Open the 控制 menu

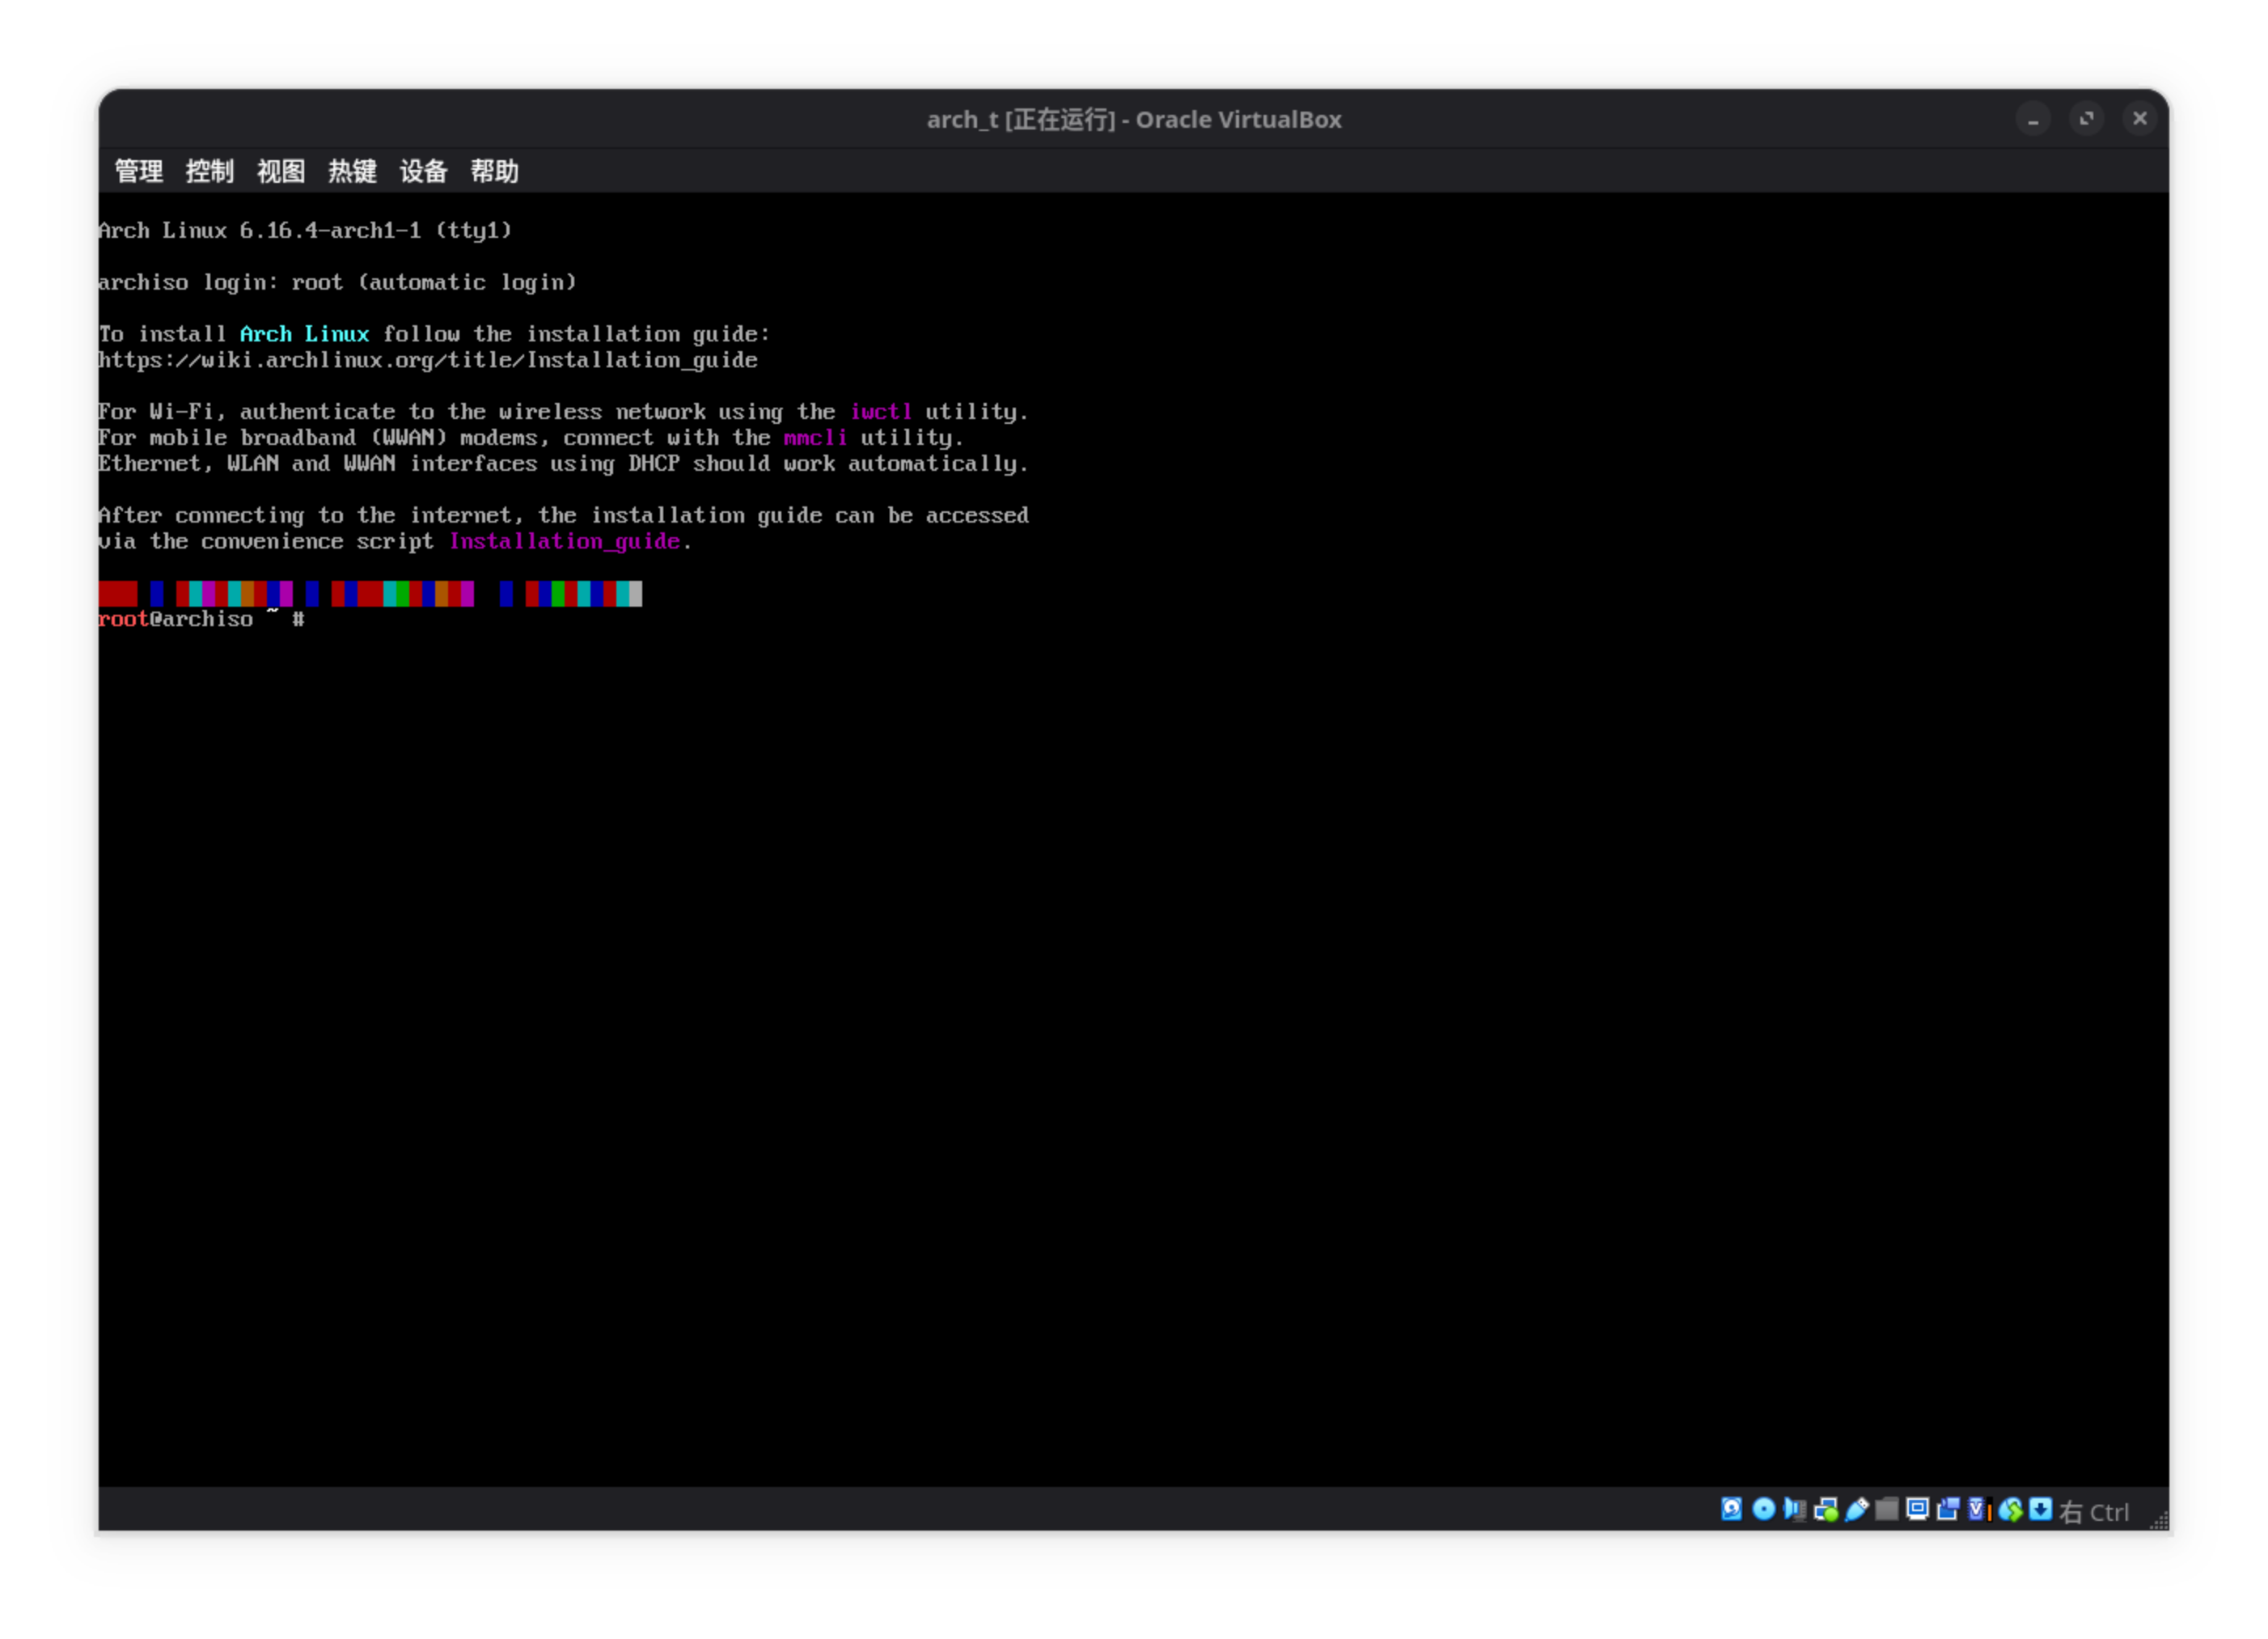pos(209,171)
